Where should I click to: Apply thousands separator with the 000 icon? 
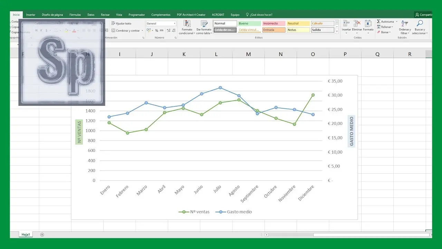[x=161, y=30]
